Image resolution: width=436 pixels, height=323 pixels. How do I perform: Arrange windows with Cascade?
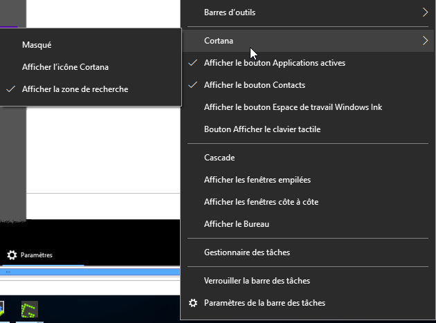pos(219,158)
